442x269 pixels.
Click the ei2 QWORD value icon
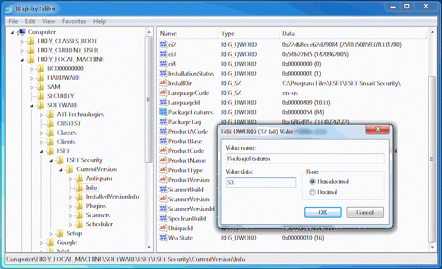click(x=163, y=45)
